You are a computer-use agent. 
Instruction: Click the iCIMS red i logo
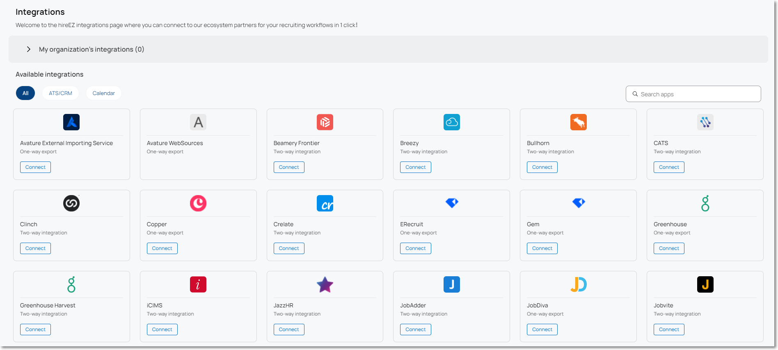[x=198, y=284]
